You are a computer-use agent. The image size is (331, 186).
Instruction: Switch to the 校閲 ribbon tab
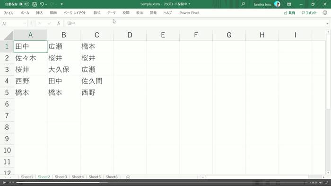pyautogui.click(x=126, y=13)
